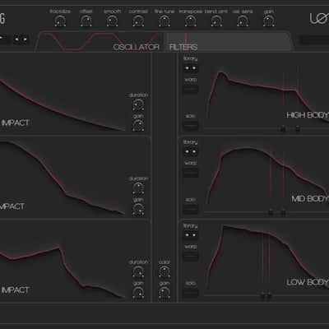The height and width of the screenshot is (329, 329).
Task: Click the logo in the top-right corner
Action: pos(319,19)
